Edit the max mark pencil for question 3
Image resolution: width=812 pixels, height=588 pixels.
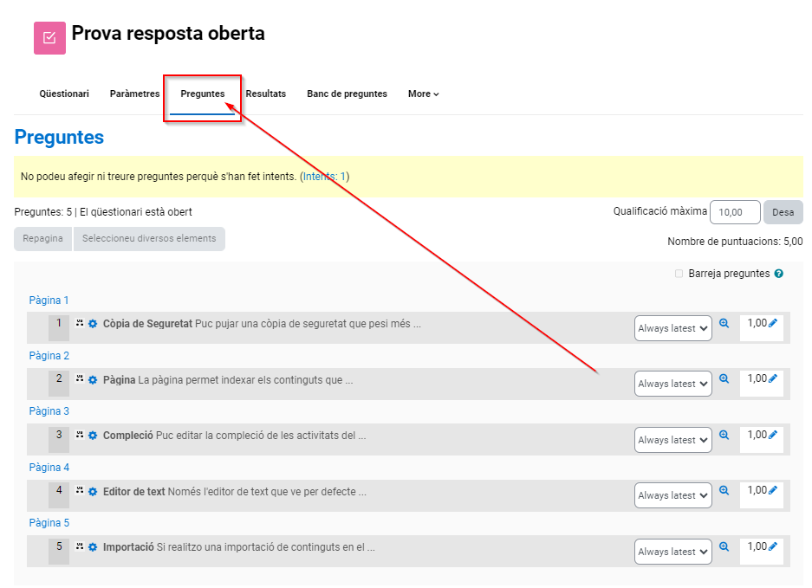tap(773, 436)
